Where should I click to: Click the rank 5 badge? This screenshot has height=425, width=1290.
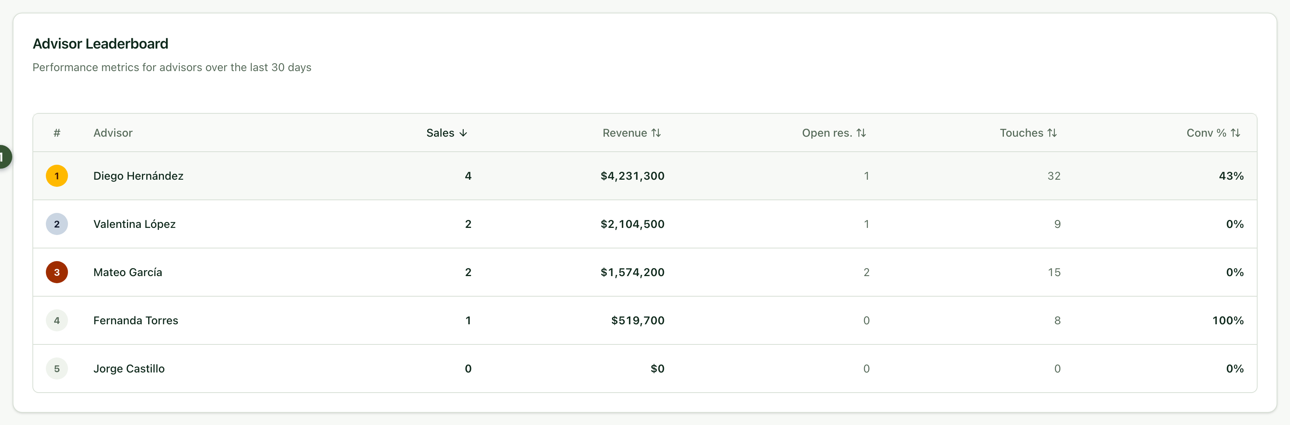(57, 369)
